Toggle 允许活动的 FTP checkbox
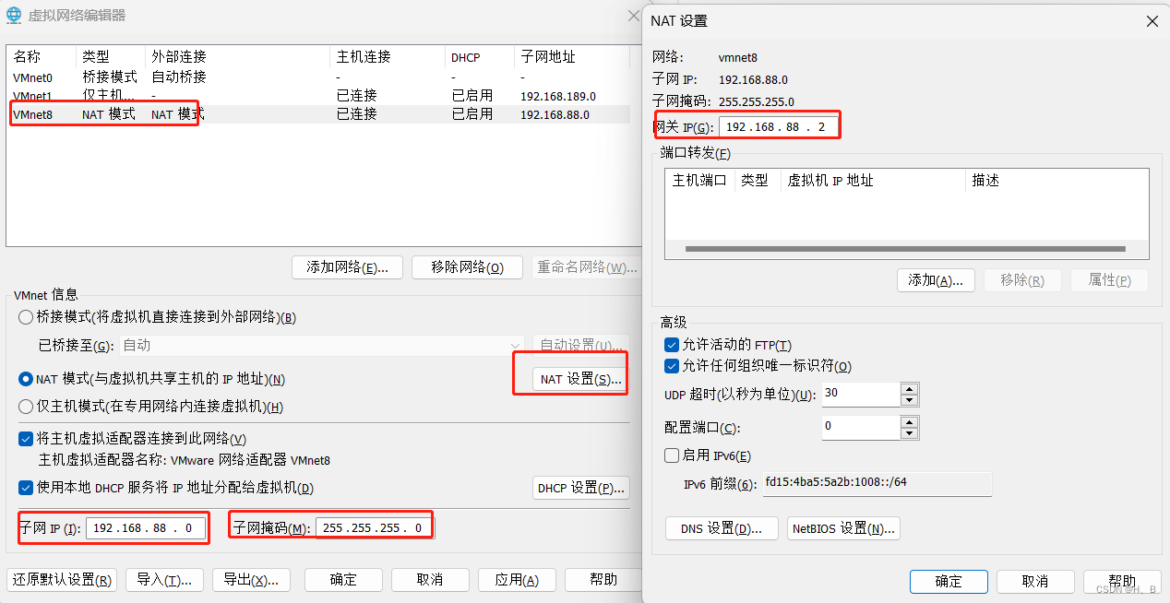The height and width of the screenshot is (603, 1170). coord(672,345)
